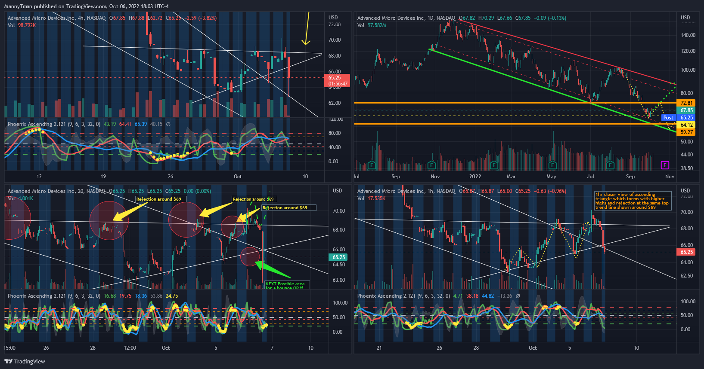Click USD currency label on the 20-minute chart
Viewport: 704px width, 369px height.
[x=337, y=191]
